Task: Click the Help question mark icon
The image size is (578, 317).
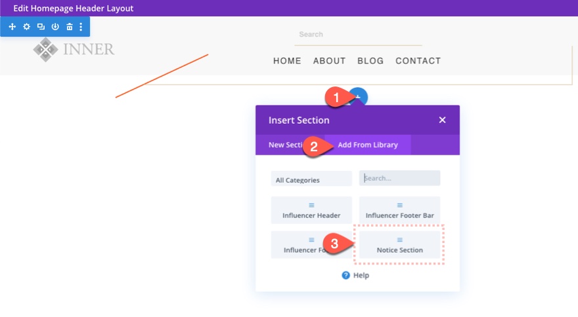Action: 345,276
